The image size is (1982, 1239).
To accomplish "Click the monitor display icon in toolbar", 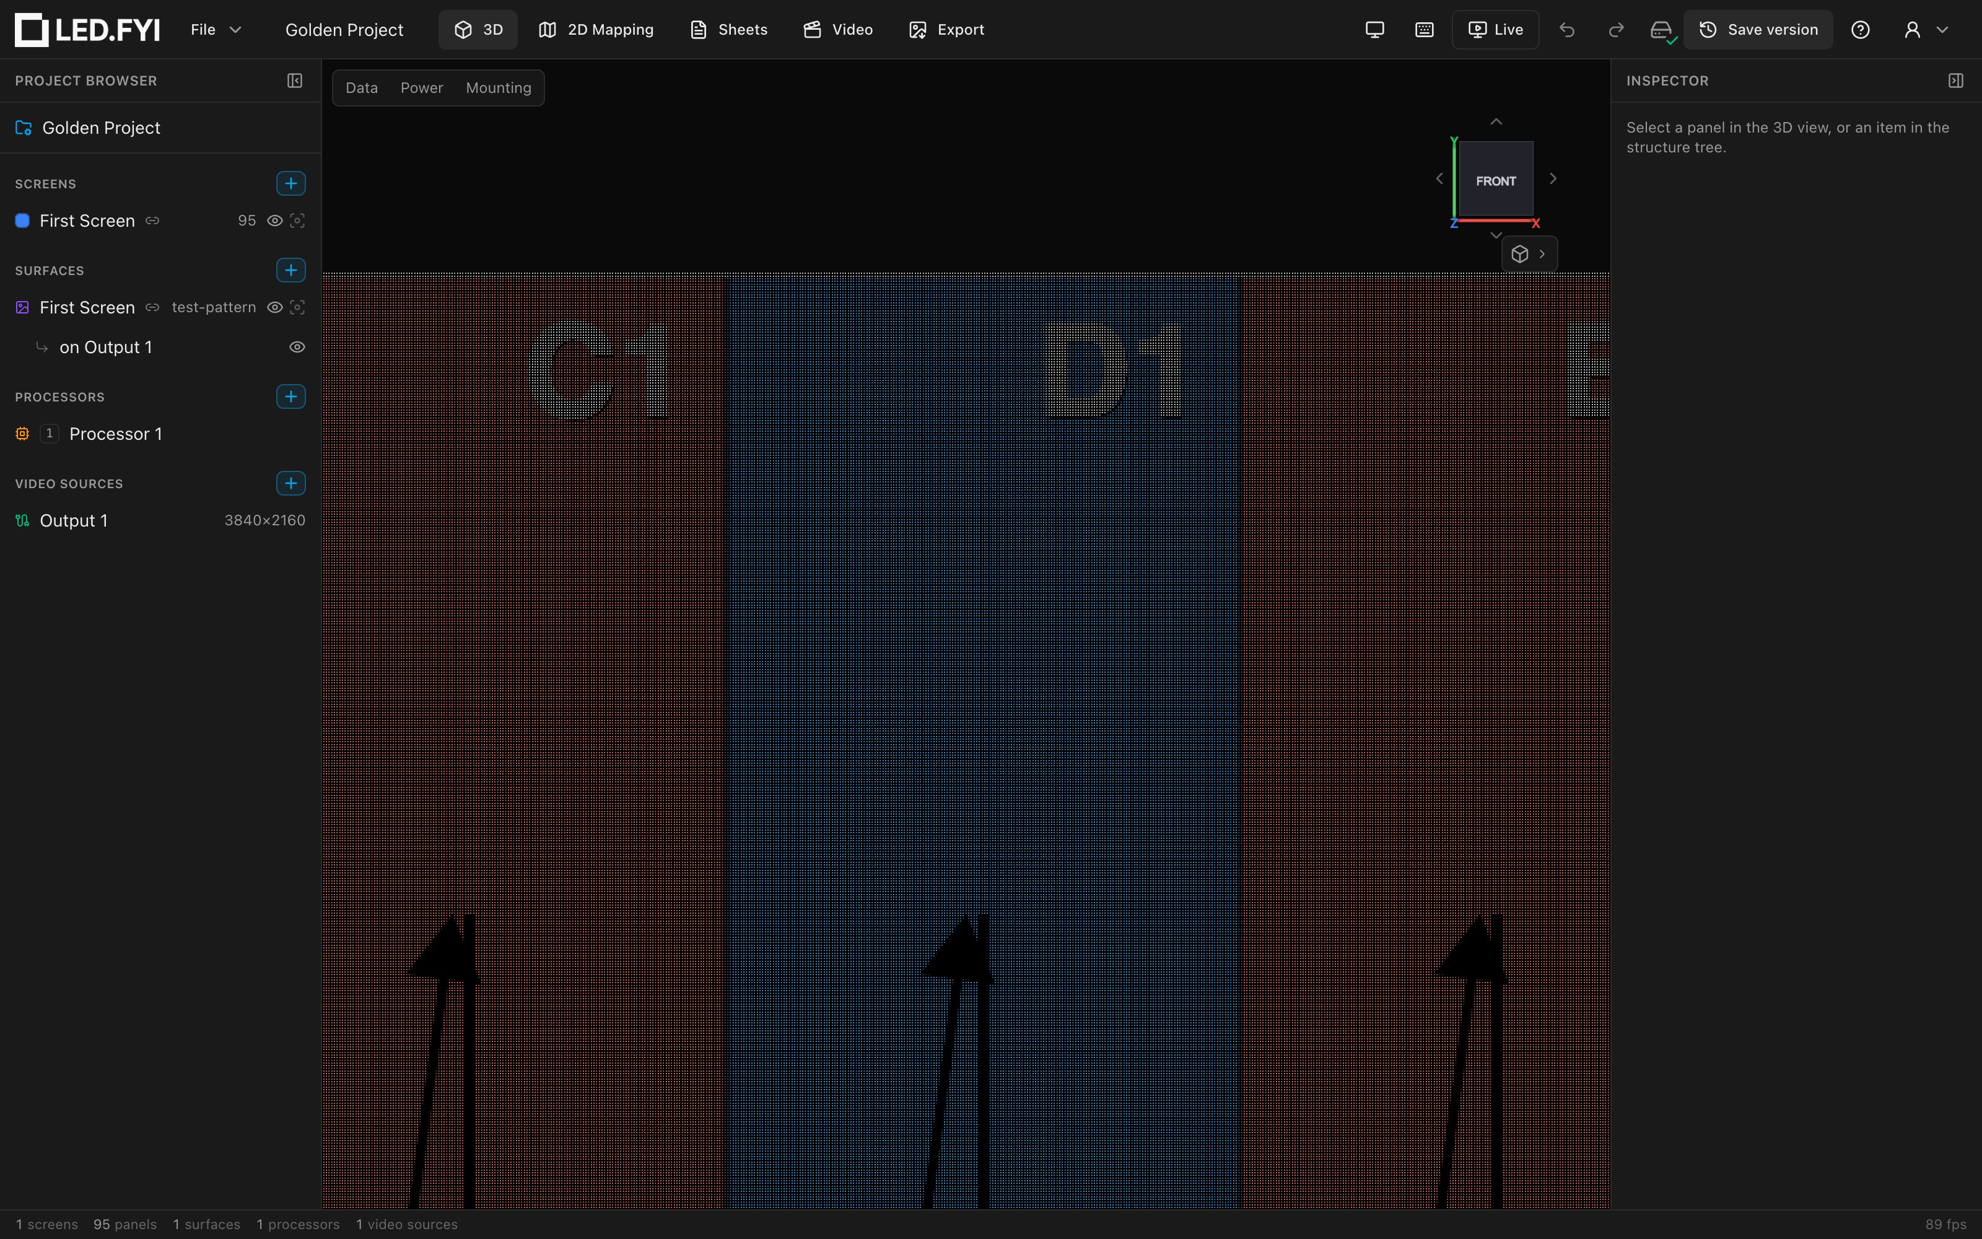I will (x=1375, y=30).
